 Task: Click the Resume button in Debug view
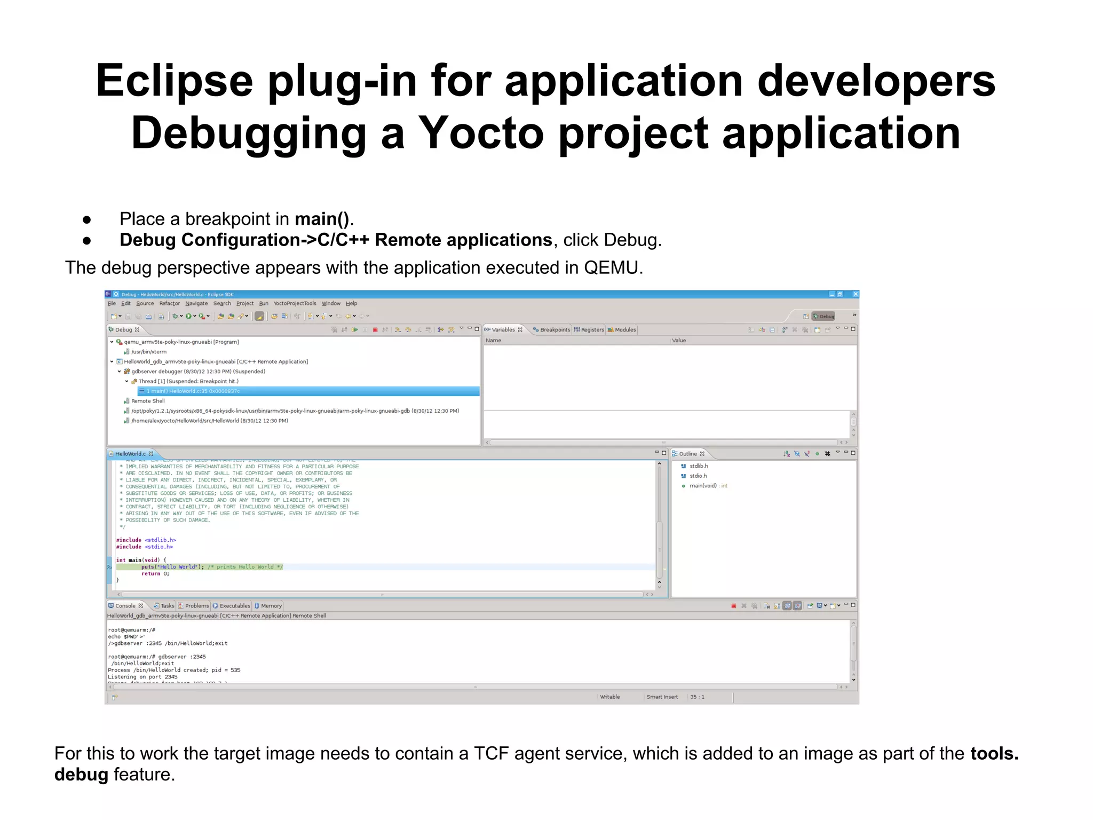355,330
